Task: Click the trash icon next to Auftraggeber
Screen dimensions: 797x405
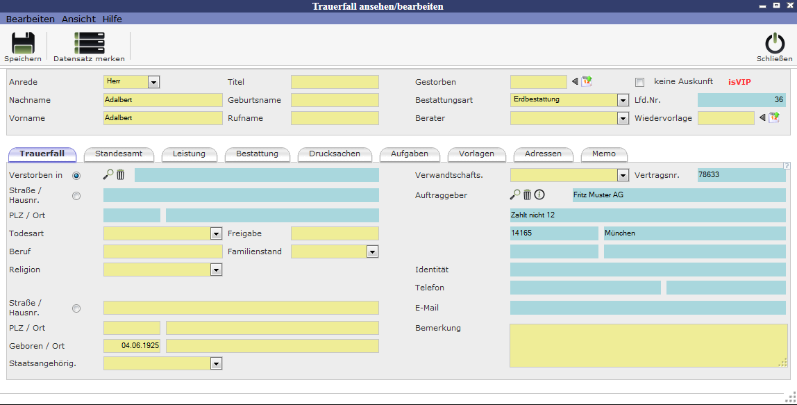Action: [x=527, y=195]
